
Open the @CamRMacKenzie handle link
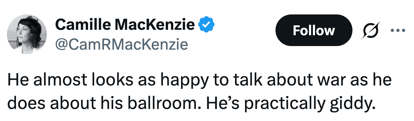[x=121, y=45]
